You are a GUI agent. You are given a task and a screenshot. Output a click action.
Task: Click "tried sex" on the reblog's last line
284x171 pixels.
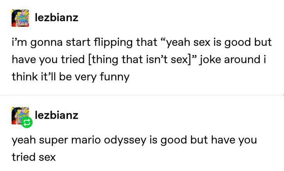pyautogui.click(x=34, y=157)
